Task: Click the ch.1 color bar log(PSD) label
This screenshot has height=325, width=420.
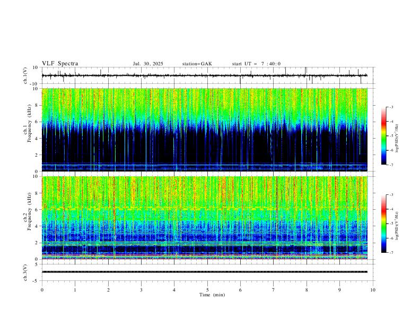Action: coord(397,139)
